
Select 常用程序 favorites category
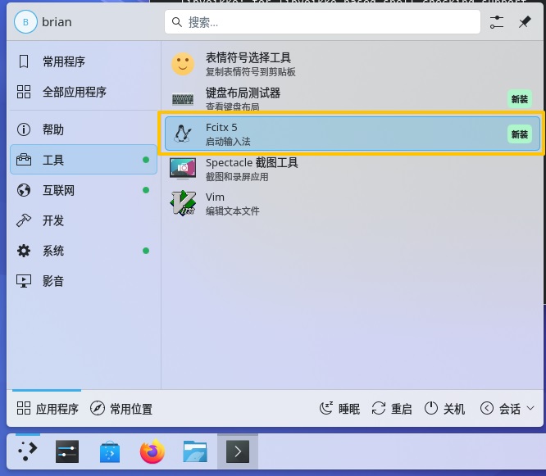[84, 61]
